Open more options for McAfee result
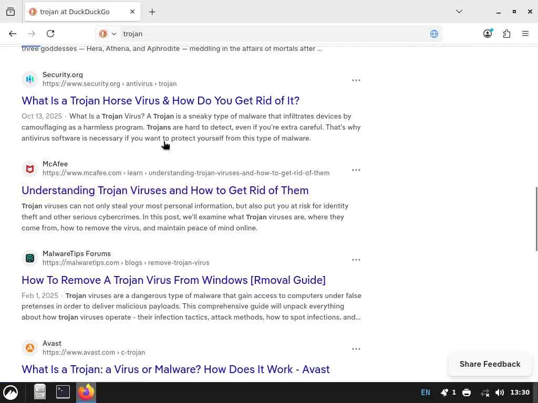Image resolution: width=538 pixels, height=403 pixels. pyautogui.click(x=356, y=170)
